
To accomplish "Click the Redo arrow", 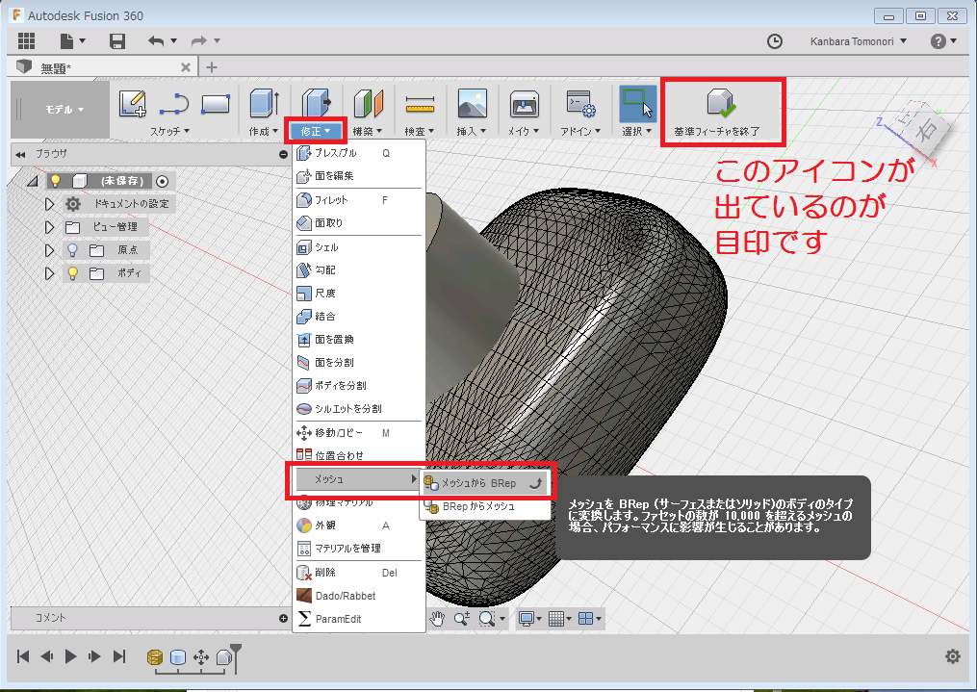I will coord(198,41).
